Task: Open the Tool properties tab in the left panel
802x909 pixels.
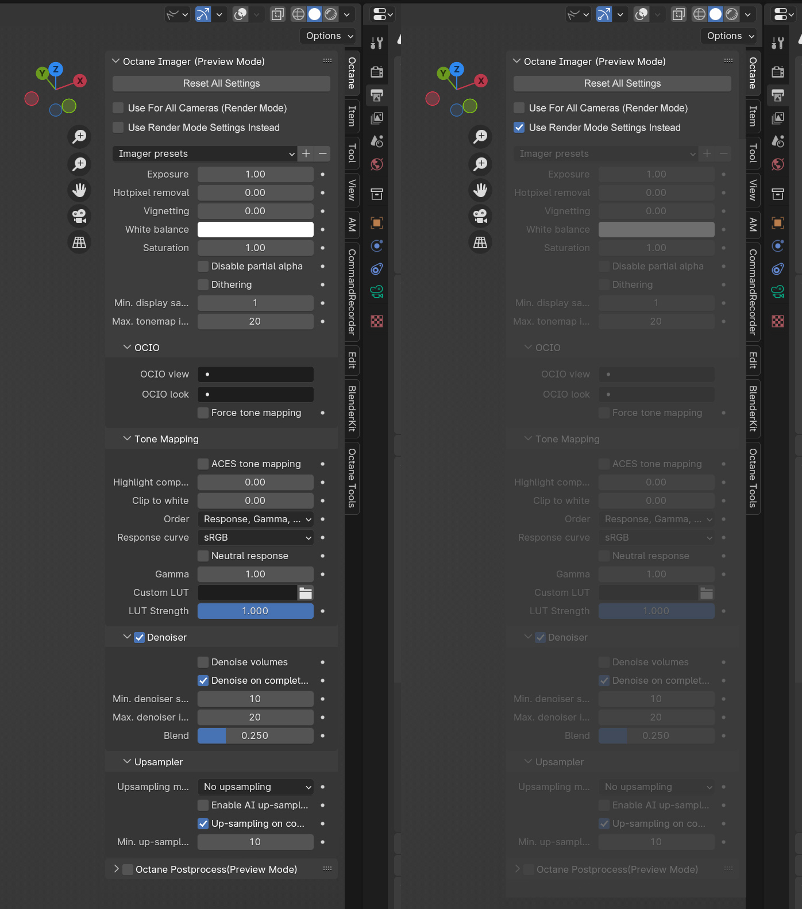Action: click(377, 43)
